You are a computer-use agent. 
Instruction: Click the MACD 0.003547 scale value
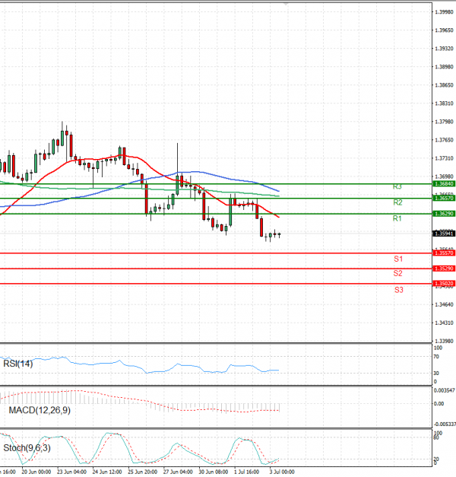[x=445, y=390]
